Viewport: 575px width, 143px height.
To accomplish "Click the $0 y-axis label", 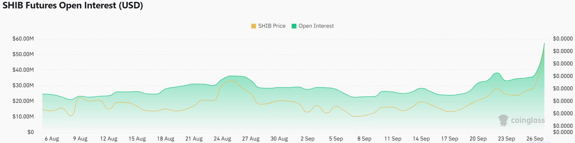I will coord(30,132).
